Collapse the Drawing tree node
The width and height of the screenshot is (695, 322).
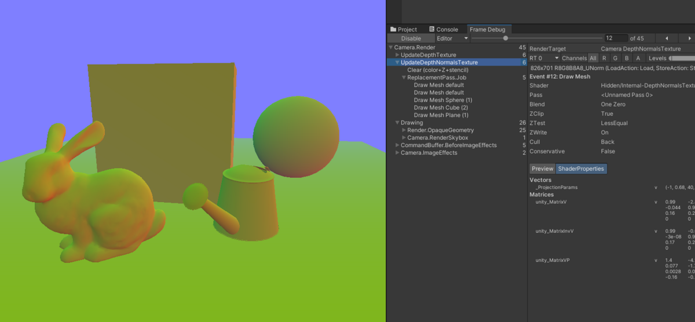click(x=397, y=123)
